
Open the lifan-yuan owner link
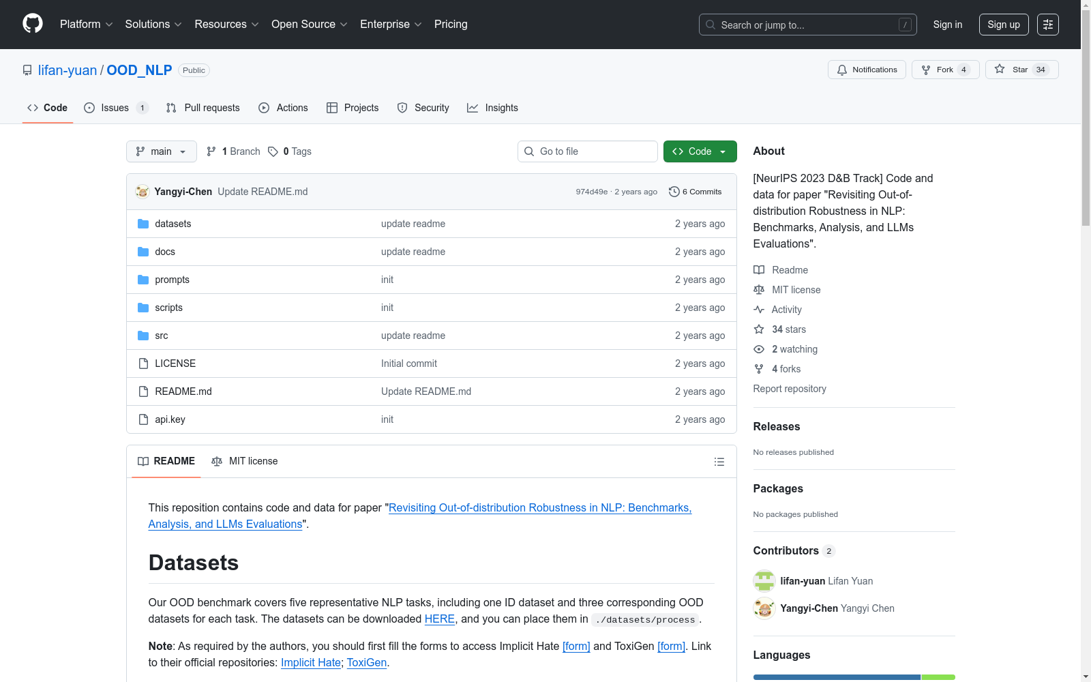(68, 70)
